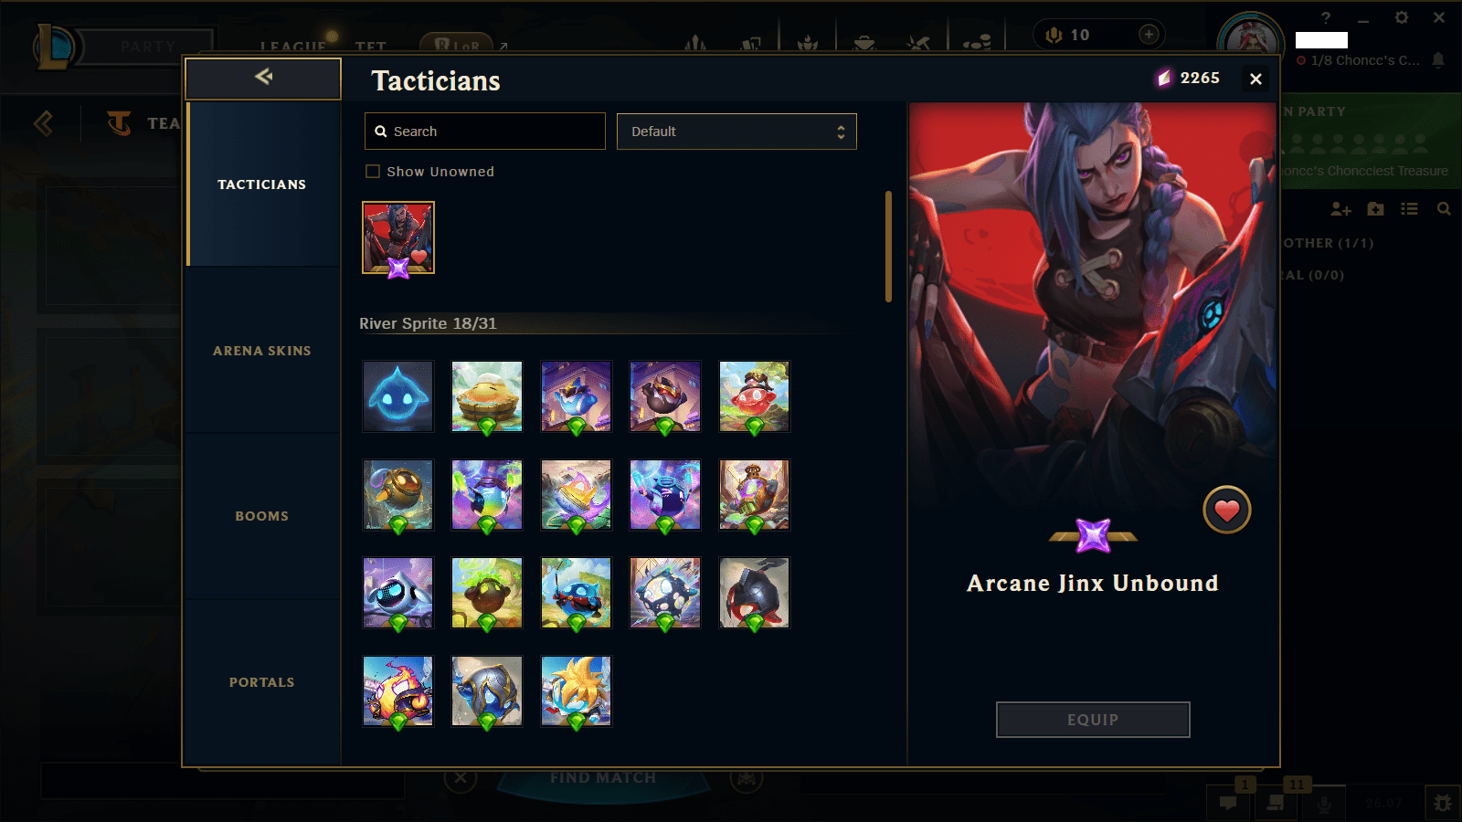
Task: Select the flaming yellow River Sprite icon
Action: point(397,691)
